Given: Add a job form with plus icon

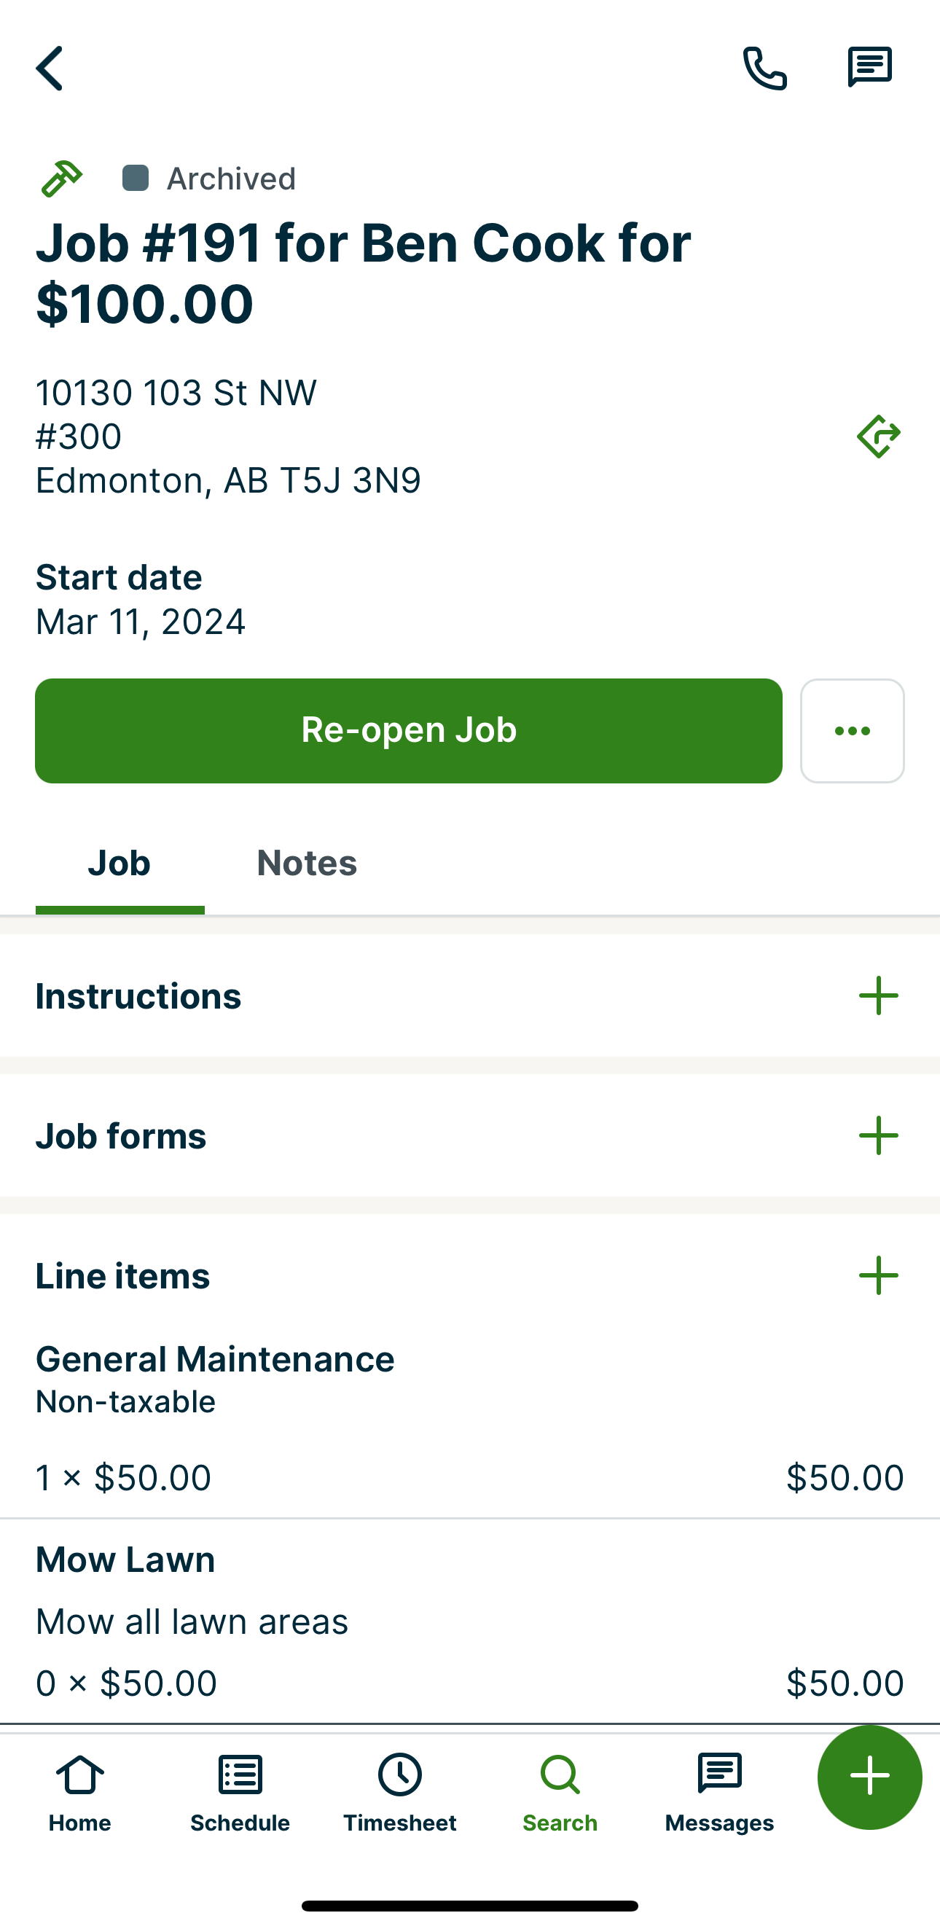Looking at the screenshot, I should click(878, 1136).
